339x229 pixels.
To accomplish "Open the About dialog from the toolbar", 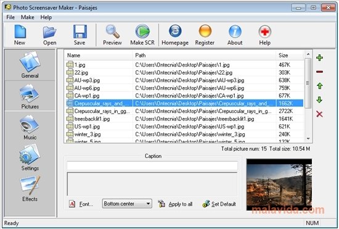I will [235, 31].
